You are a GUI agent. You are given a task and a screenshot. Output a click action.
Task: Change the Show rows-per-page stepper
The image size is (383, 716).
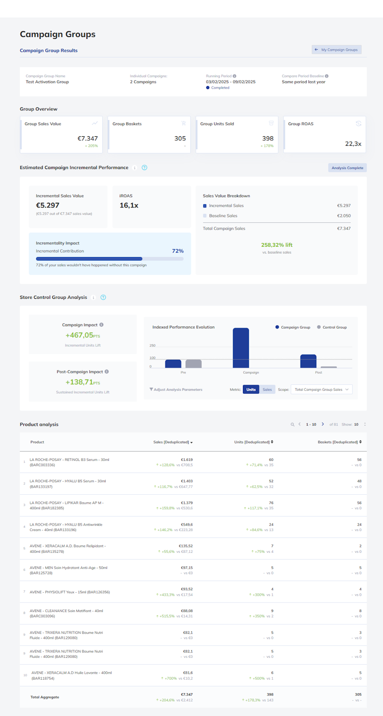(x=365, y=424)
